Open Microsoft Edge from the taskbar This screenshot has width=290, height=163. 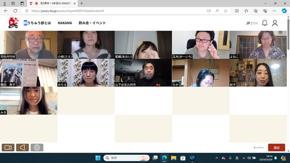point(164,158)
